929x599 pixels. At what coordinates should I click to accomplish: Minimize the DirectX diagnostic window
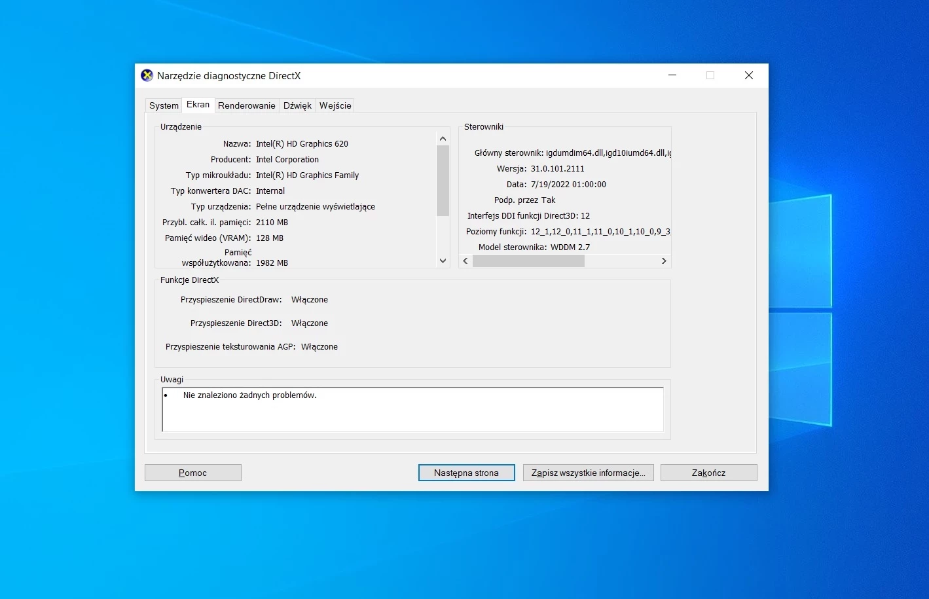tap(672, 75)
